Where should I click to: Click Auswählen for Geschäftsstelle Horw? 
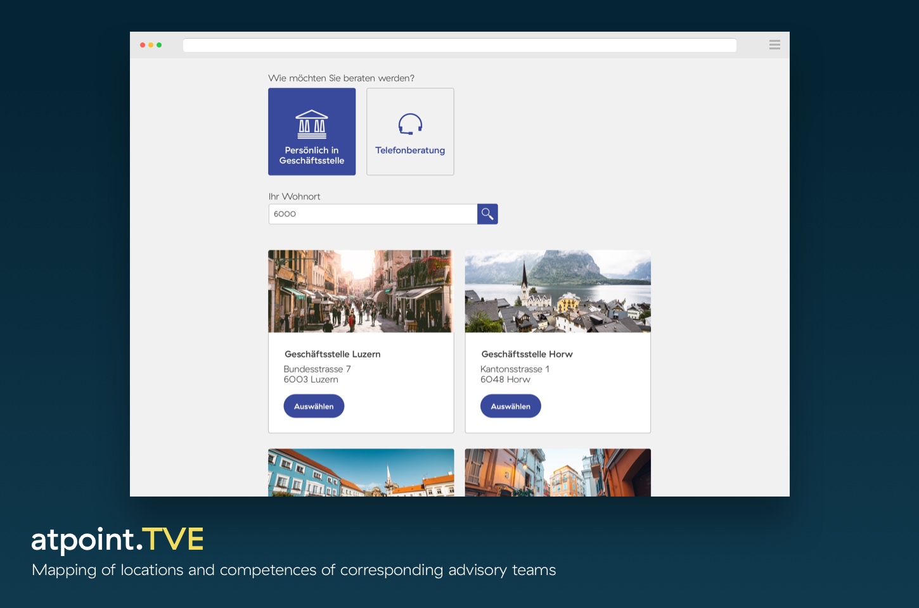(x=511, y=406)
